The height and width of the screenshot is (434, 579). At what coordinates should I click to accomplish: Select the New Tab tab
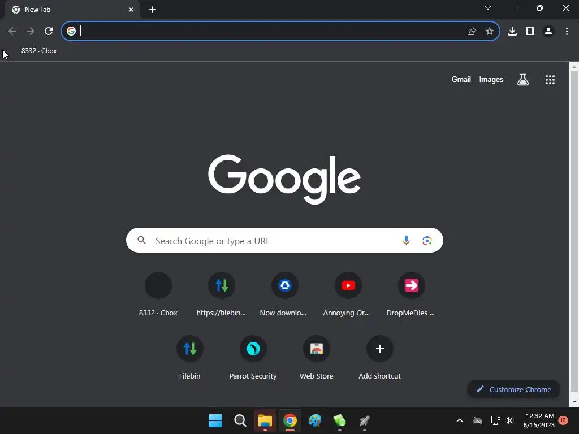[72, 10]
